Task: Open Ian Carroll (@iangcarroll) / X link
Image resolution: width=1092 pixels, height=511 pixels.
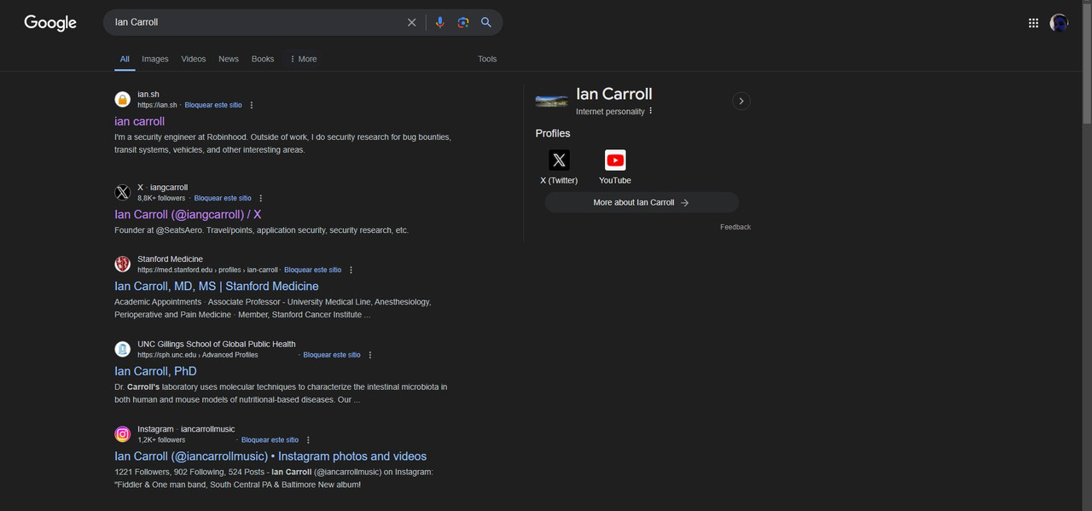Action: 188,214
